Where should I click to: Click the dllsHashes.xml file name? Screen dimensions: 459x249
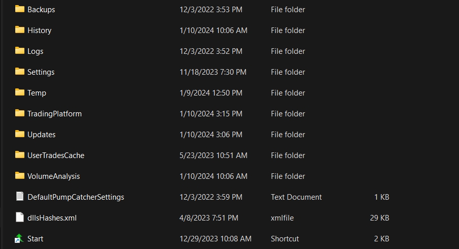[52, 218]
